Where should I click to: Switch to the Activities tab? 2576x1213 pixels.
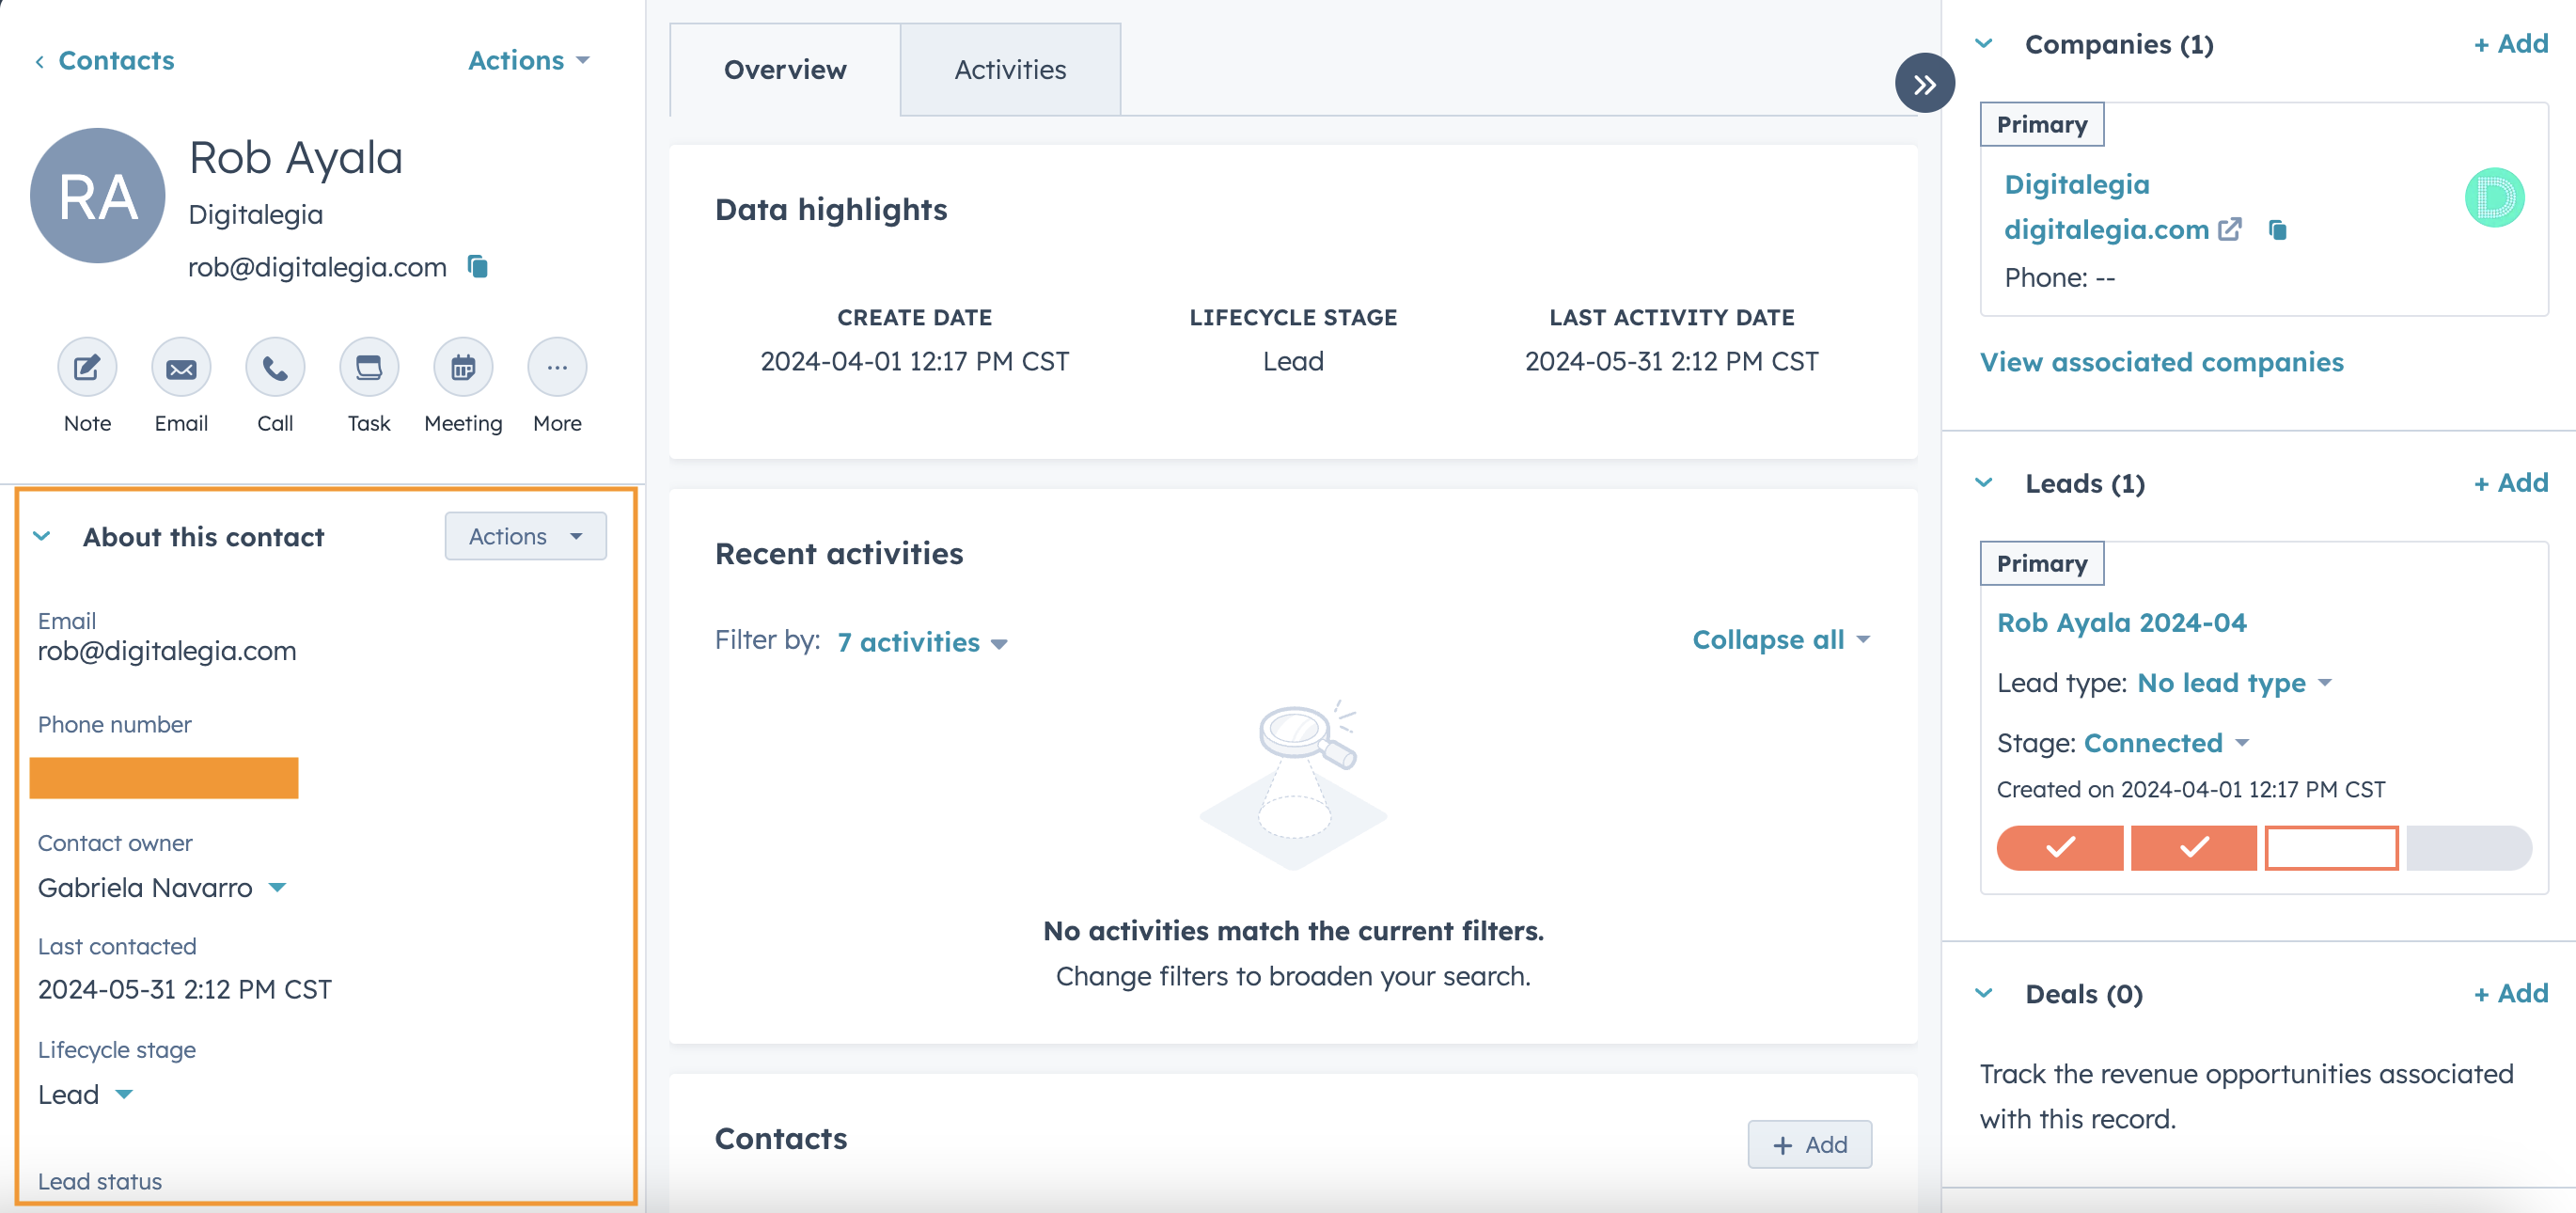pos(1010,70)
